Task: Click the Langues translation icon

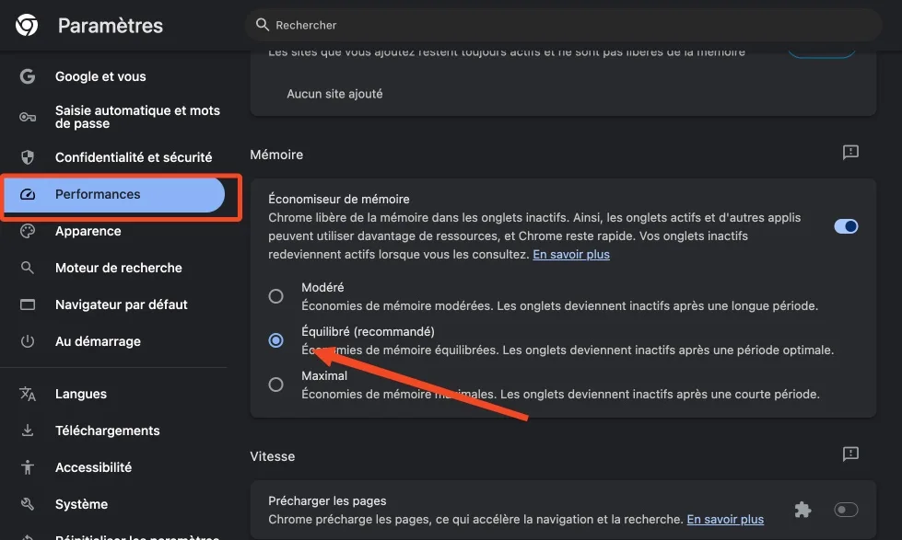Action: (29, 393)
